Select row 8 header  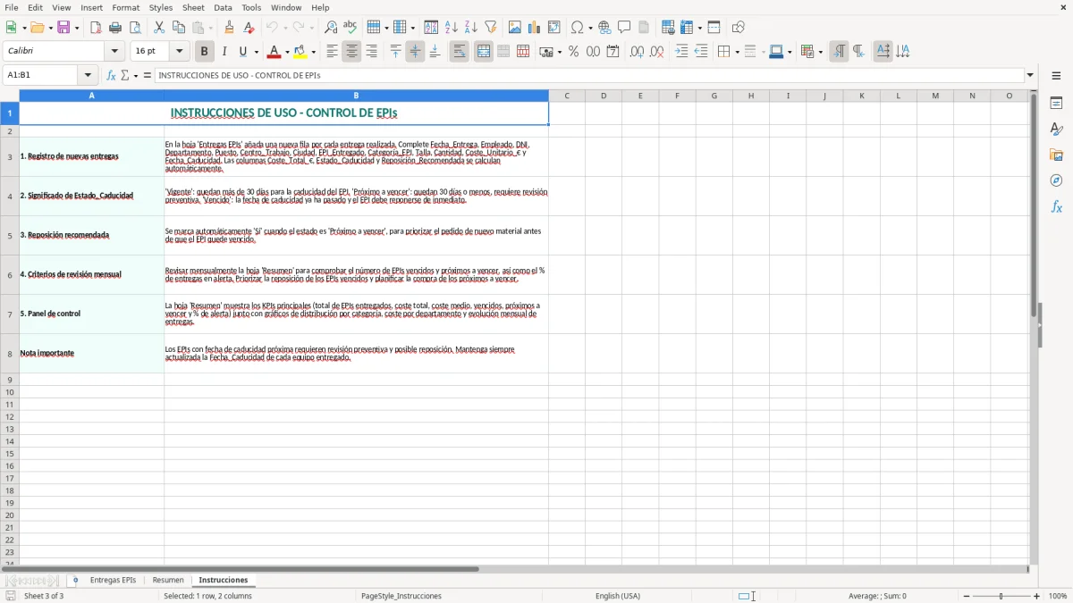tap(10, 354)
